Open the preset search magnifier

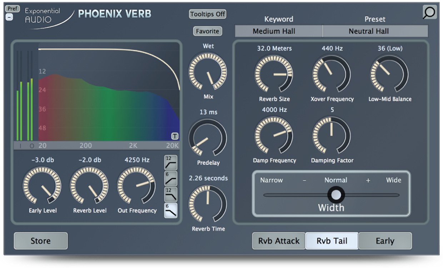[429, 13]
